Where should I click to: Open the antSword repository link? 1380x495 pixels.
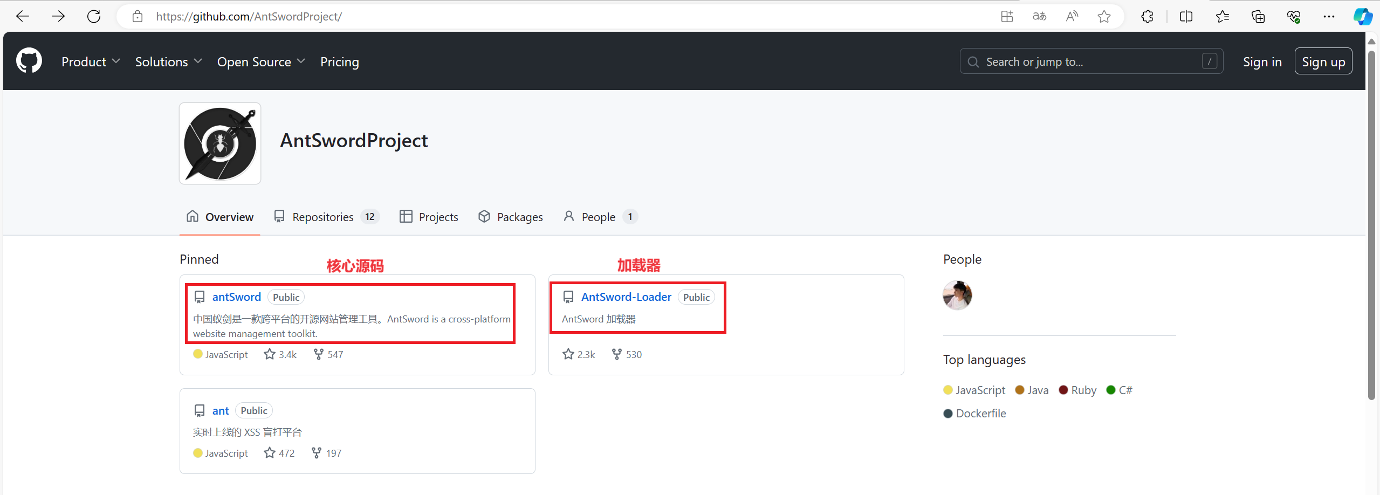[x=236, y=297]
